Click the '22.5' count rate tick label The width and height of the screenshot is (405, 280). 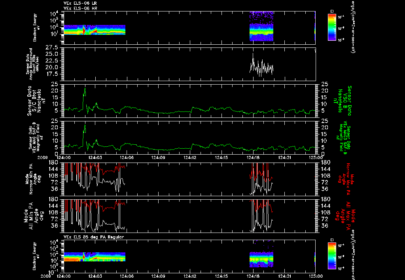pyautogui.click(x=52, y=61)
